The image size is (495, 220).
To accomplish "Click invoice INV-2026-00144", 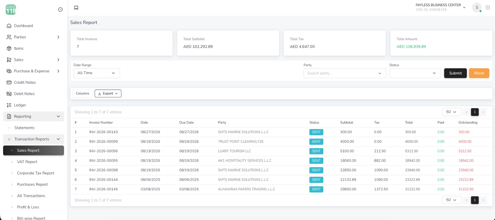I will (103, 180).
